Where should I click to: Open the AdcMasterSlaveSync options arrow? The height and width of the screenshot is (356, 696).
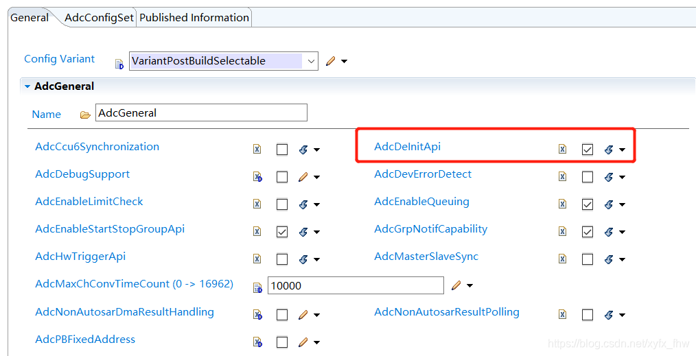pos(622,259)
